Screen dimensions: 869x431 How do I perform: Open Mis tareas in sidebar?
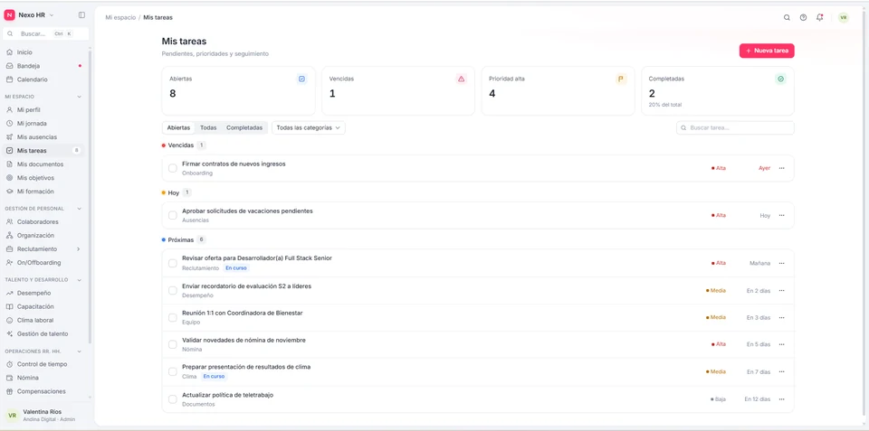pos(43,151)
